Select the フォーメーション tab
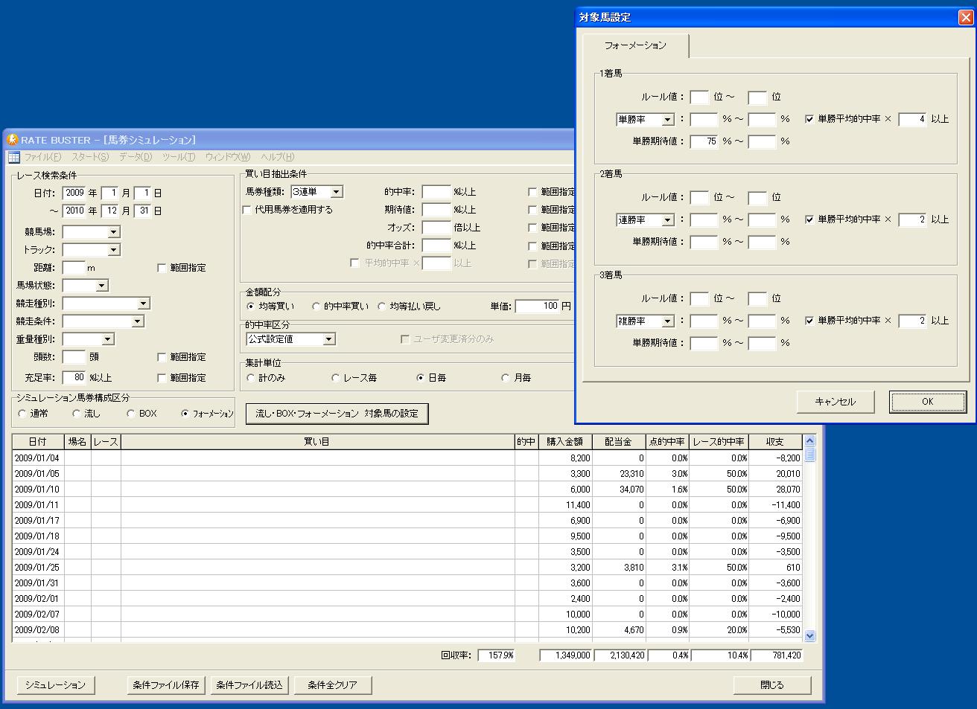977x709 pixels. (x=635, y=45)
